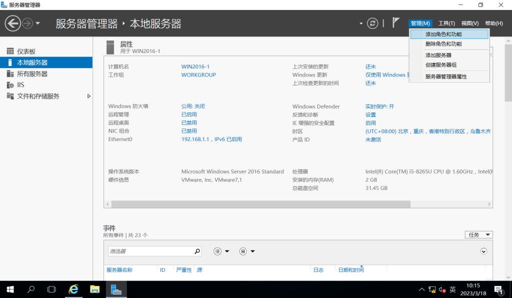This screenshot has width=512, height=298.
Task: Open the 工具(T) menu
Action: pyautogui.click(x=446, y=23)
